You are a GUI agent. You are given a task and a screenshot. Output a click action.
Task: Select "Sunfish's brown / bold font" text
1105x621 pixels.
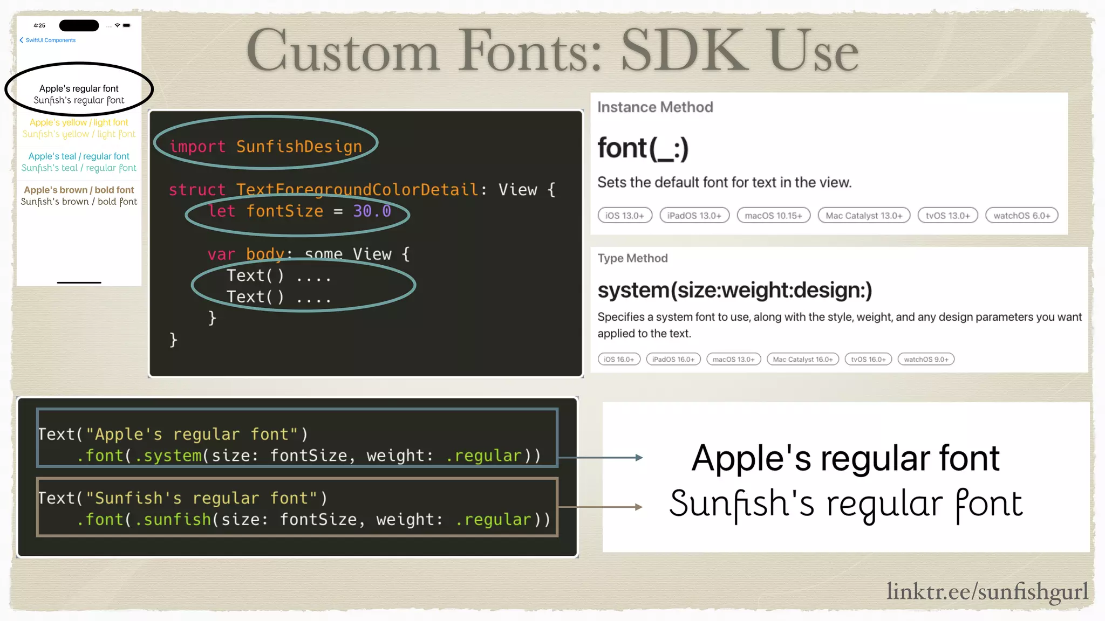click(79, 202)
